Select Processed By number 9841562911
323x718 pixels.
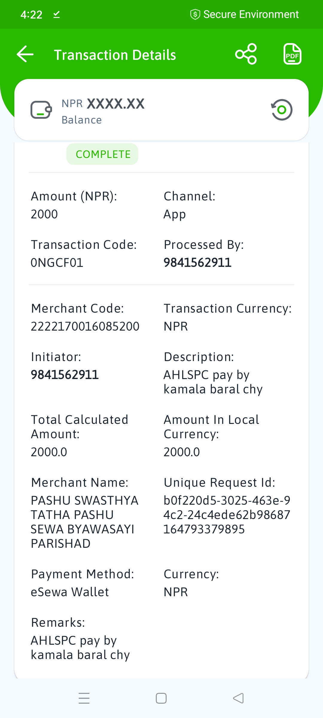tap(197, 263)
